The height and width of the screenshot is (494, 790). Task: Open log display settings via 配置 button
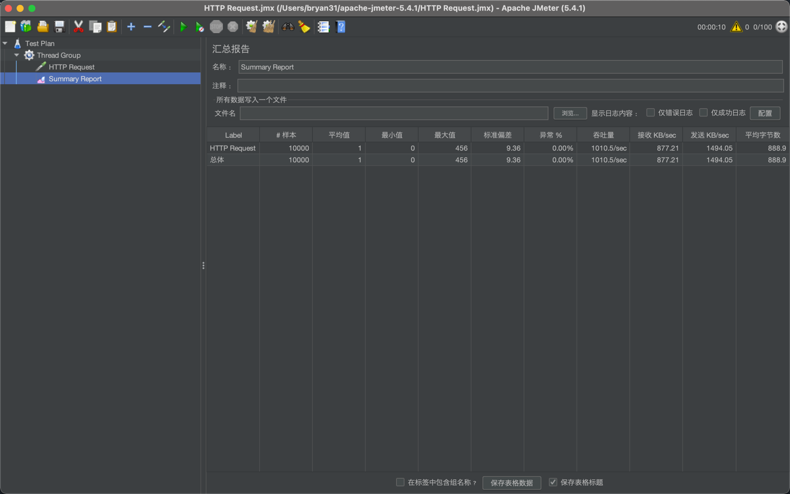click(765, 113)
